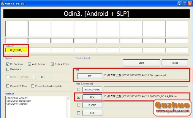
Task: Check the PHONE file checkbox
Action: click(78, 105)
